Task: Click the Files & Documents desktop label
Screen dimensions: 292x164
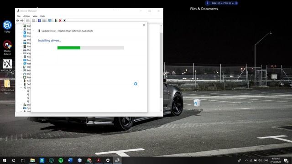Action: [x=204, y=9]
